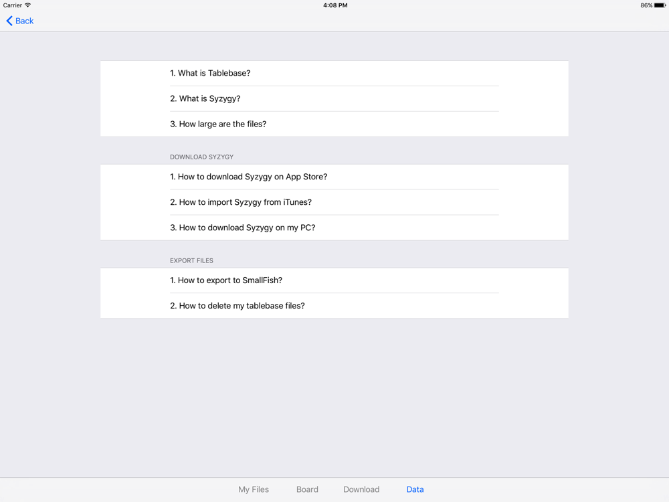Tap the Carrier label in status bar
669x502 pixels.
click(12, 5)
